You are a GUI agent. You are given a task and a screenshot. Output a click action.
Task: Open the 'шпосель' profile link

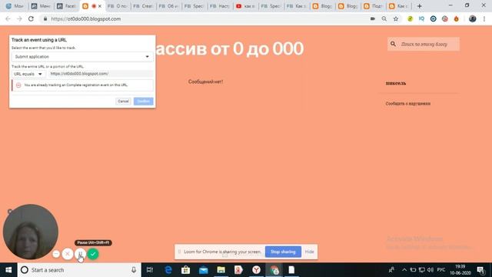coord(396,83)
